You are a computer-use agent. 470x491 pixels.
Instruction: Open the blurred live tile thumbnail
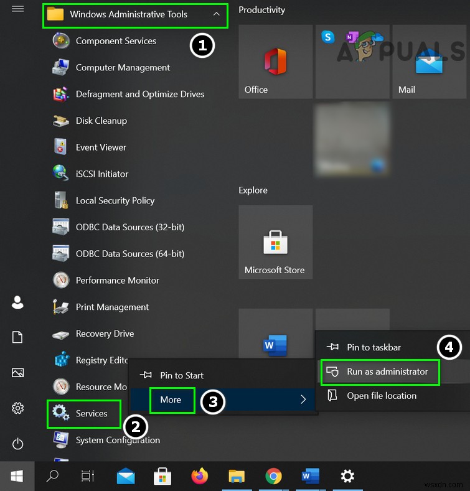352,139
